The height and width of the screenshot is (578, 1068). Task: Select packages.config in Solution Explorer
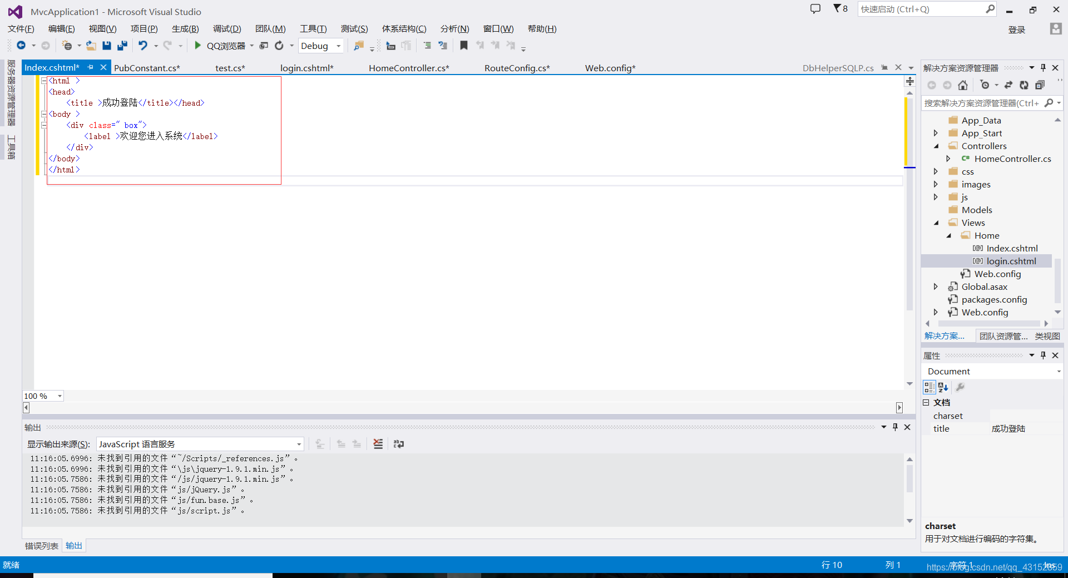coord(994,300)
